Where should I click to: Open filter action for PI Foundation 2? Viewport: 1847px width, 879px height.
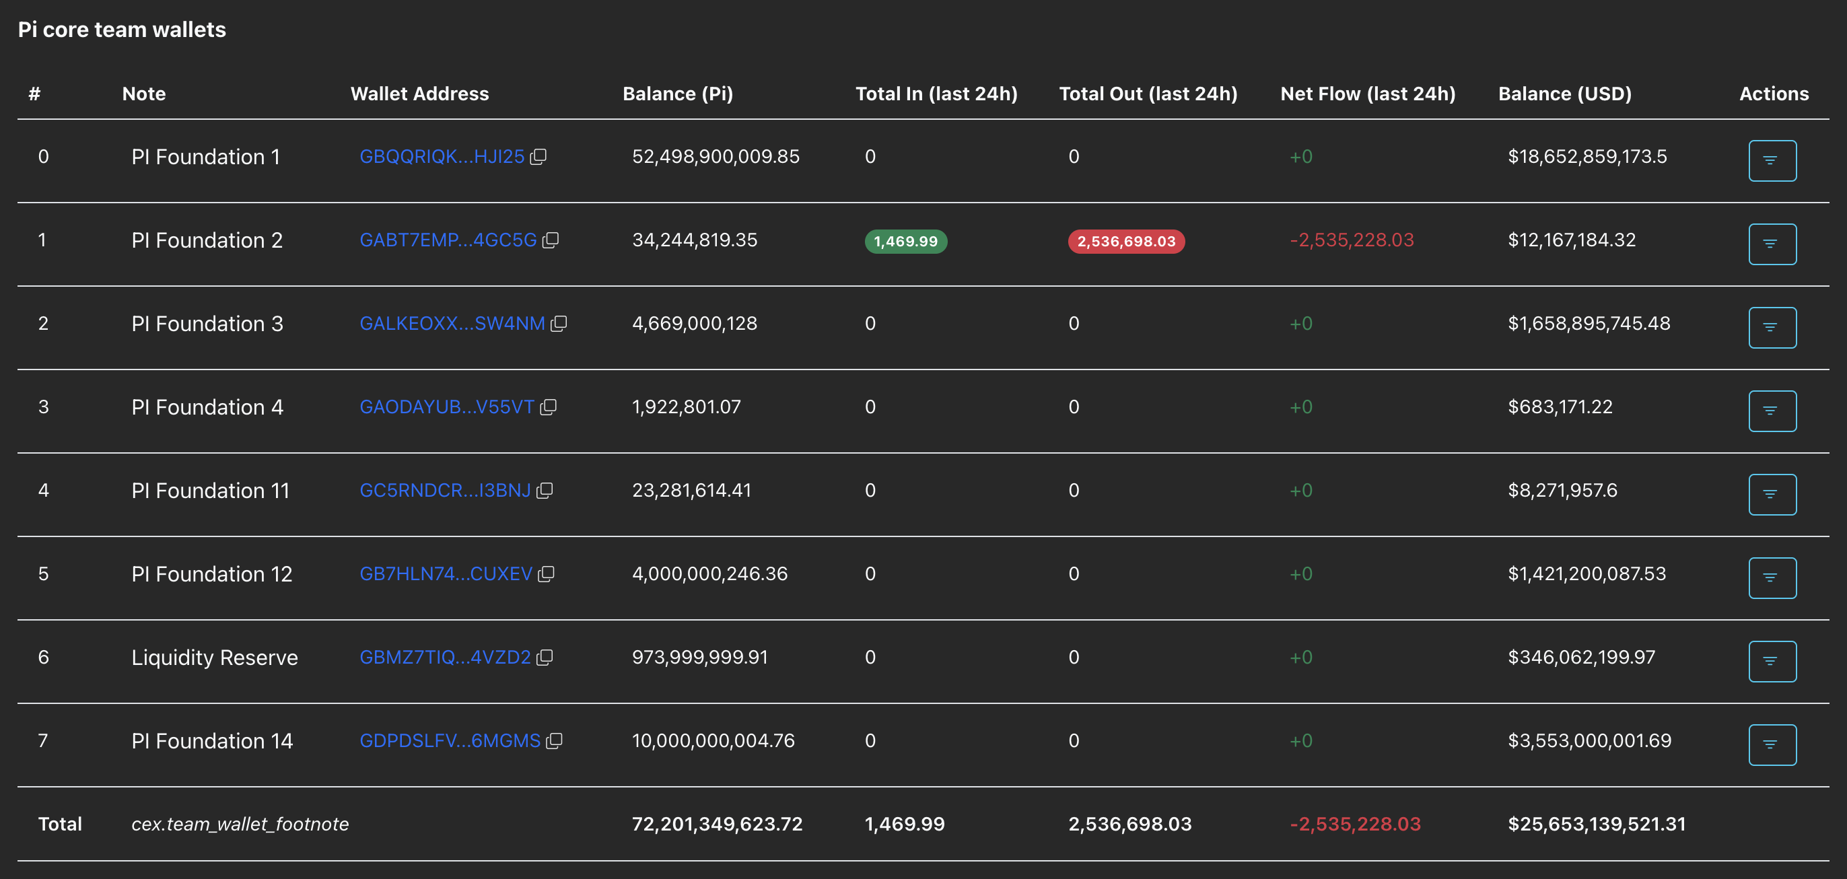(1772, 244)
